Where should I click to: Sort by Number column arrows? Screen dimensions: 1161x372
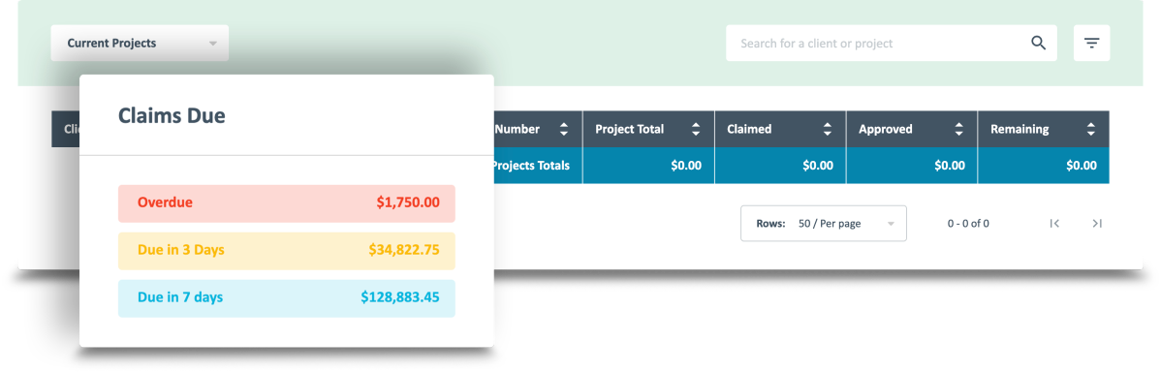(563, 130)
